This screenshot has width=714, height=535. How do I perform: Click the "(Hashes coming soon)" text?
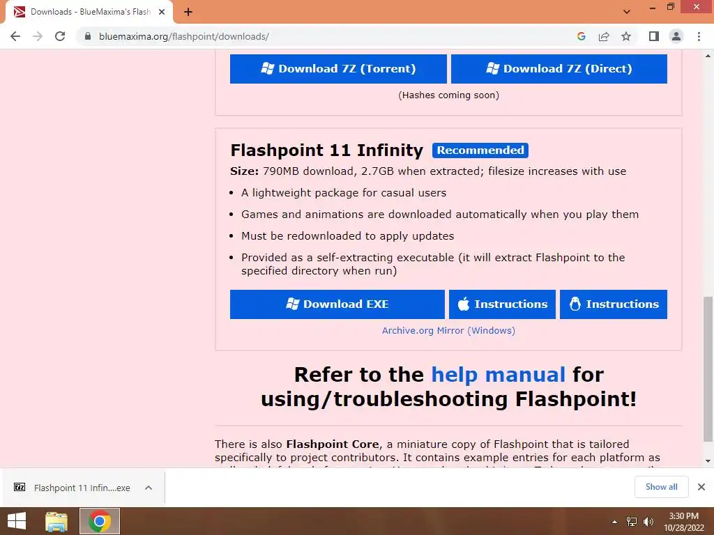448,95
